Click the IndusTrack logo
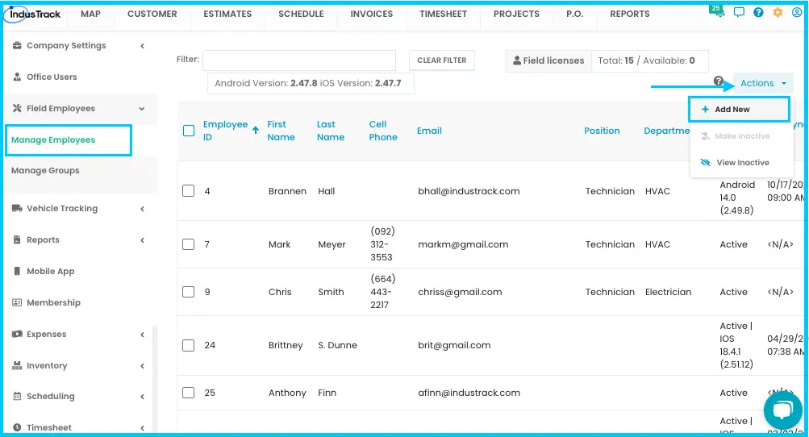809x437 pixels. point(34,14)
